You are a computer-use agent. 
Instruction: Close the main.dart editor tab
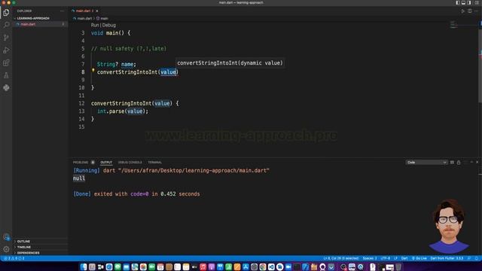97,11
